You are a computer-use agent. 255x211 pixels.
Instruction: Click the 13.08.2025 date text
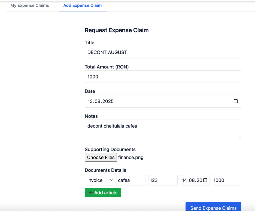(101, 101)
